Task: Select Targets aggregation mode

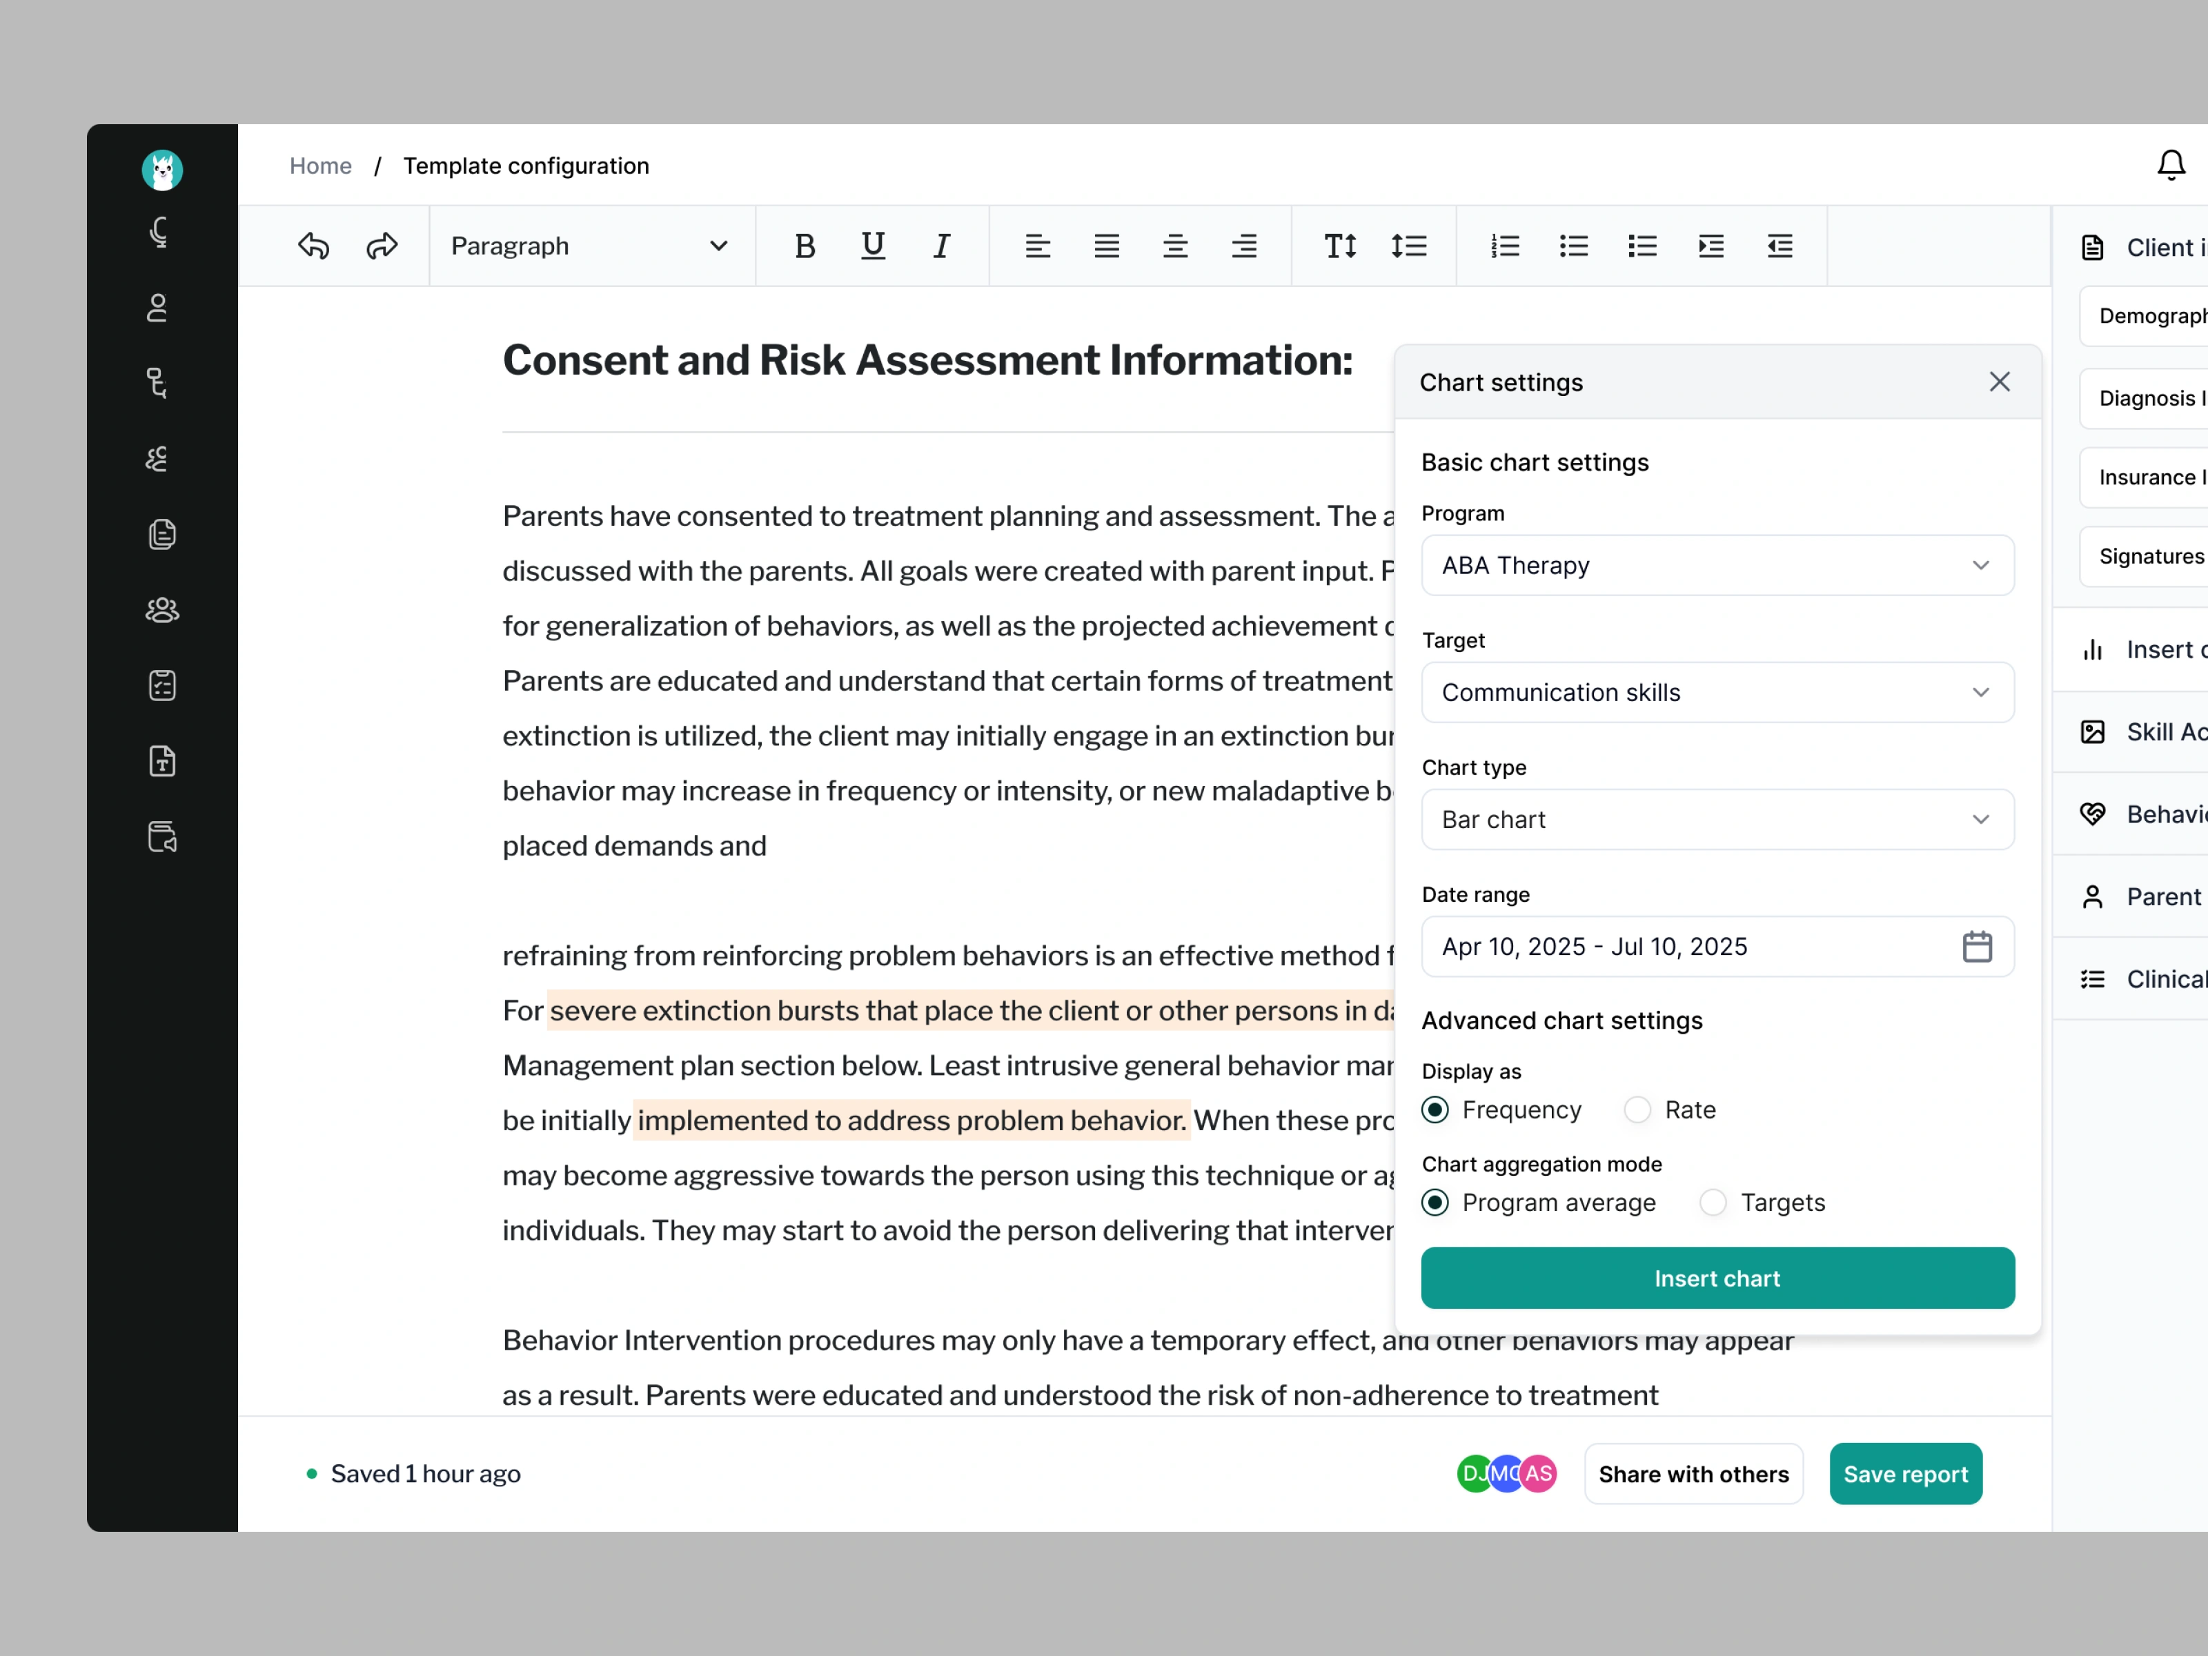Action: tap(1762, 1203)
